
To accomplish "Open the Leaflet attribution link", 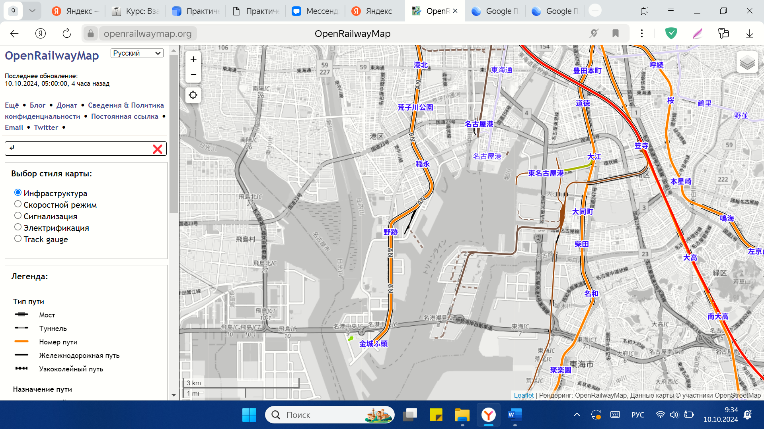I will (x=524, y=396).
